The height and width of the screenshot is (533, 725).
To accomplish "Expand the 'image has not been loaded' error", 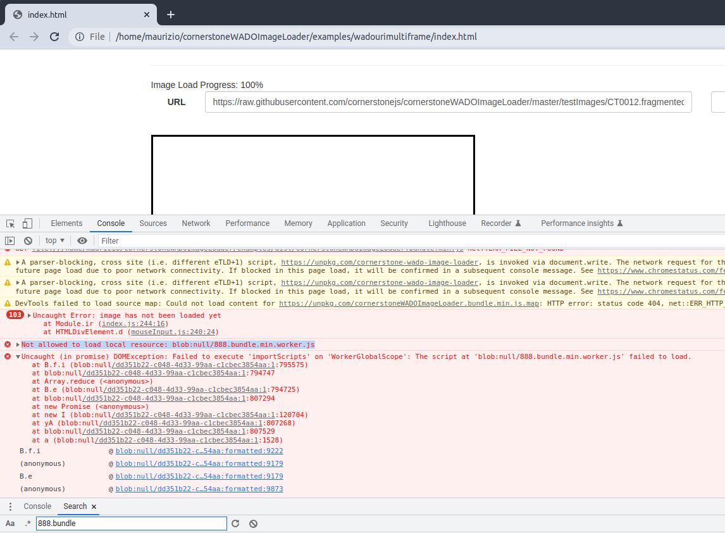I will pyautogui.click(x=30, y=315).
